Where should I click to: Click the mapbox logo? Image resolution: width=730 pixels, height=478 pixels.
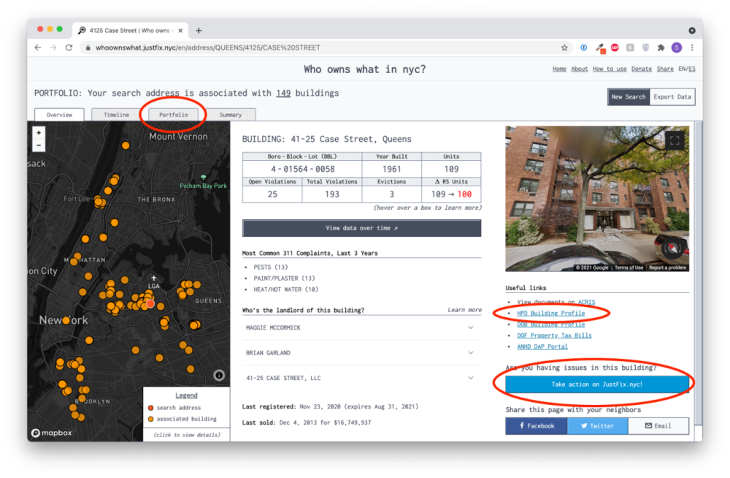coord(52,433)
